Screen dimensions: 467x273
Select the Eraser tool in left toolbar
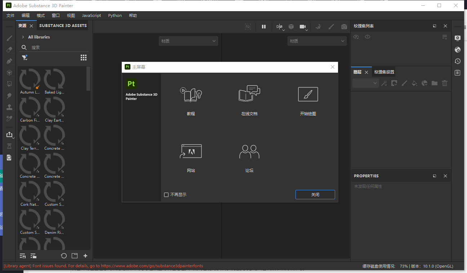click(9, 50)
